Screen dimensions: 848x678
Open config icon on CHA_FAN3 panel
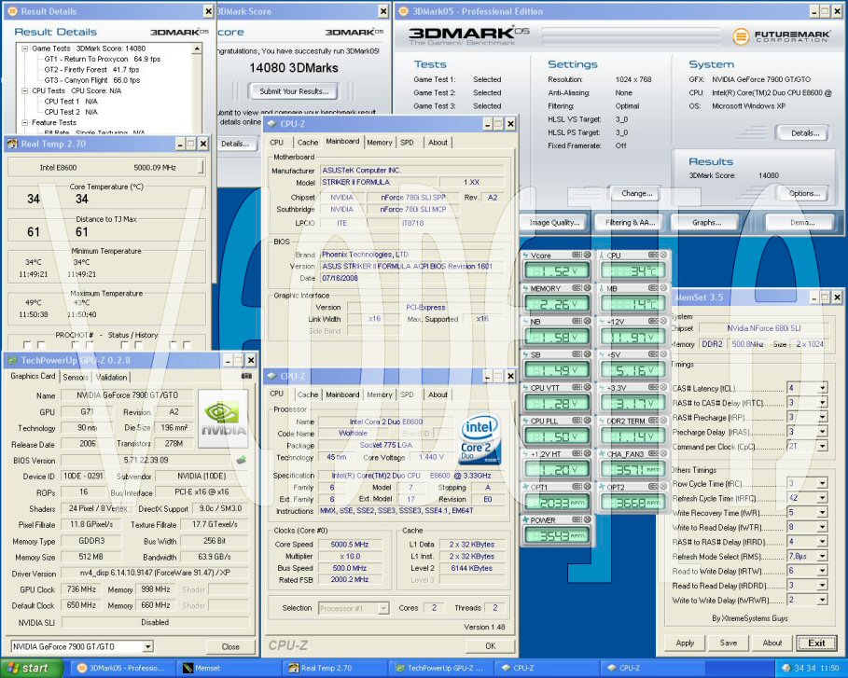[653, 453]
